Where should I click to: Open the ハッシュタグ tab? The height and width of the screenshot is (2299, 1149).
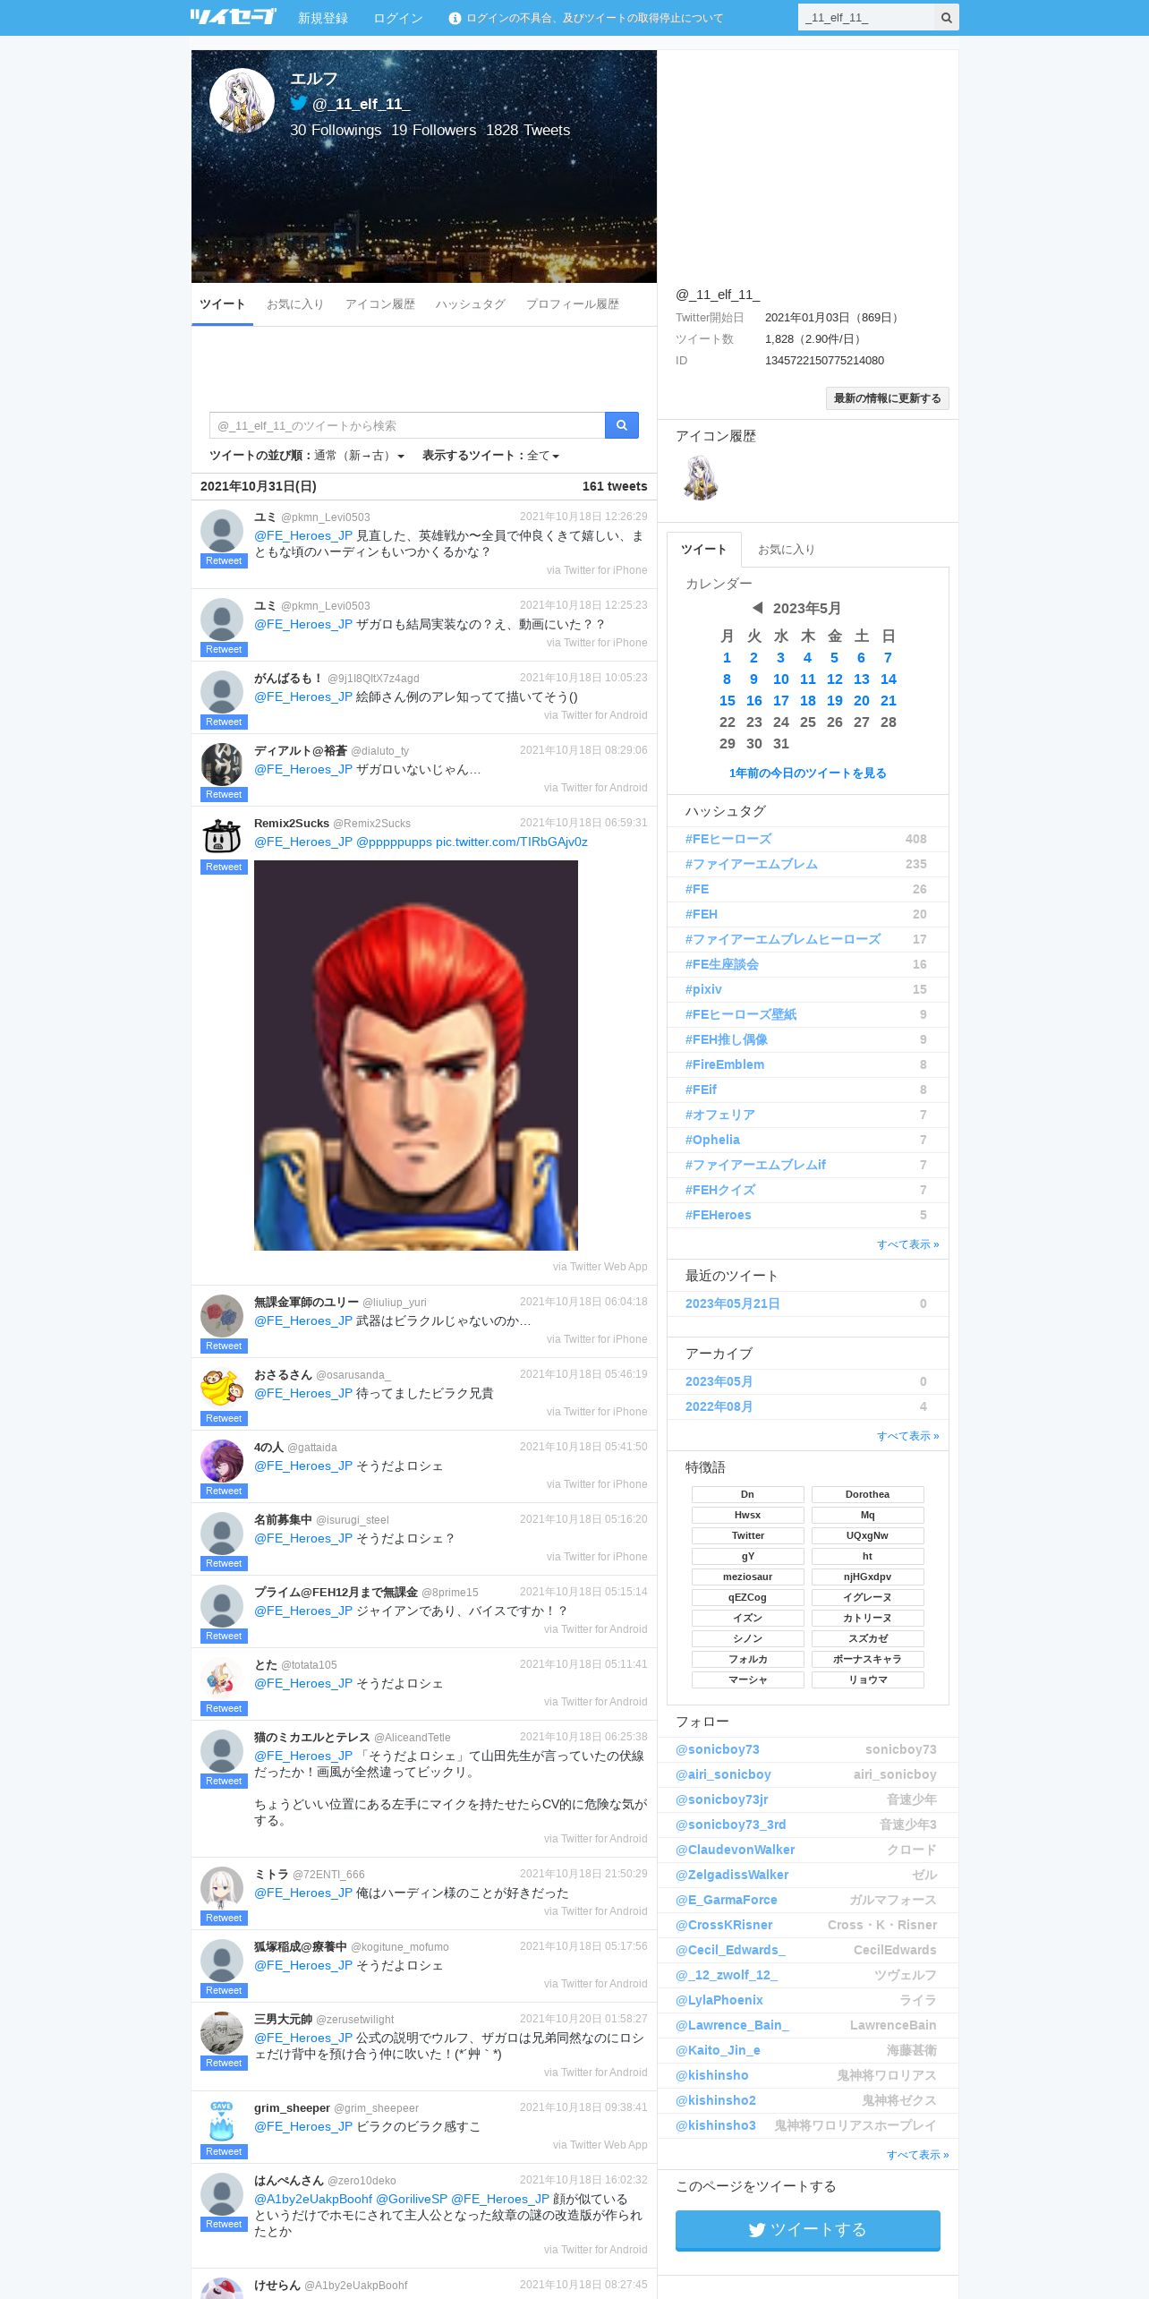tap(471, 304)
